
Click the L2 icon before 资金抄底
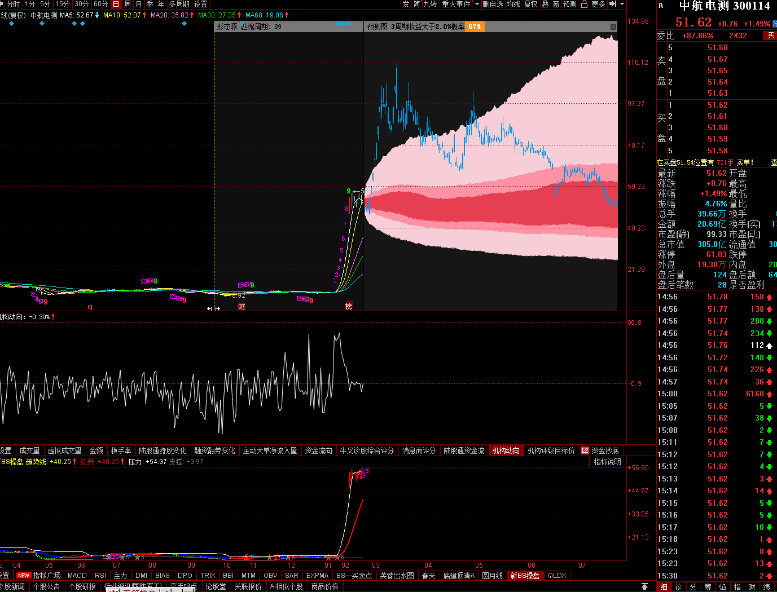click(x=585, y=450)
